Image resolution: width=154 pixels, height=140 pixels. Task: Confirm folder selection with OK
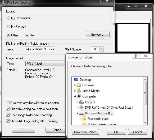[116, 132]
